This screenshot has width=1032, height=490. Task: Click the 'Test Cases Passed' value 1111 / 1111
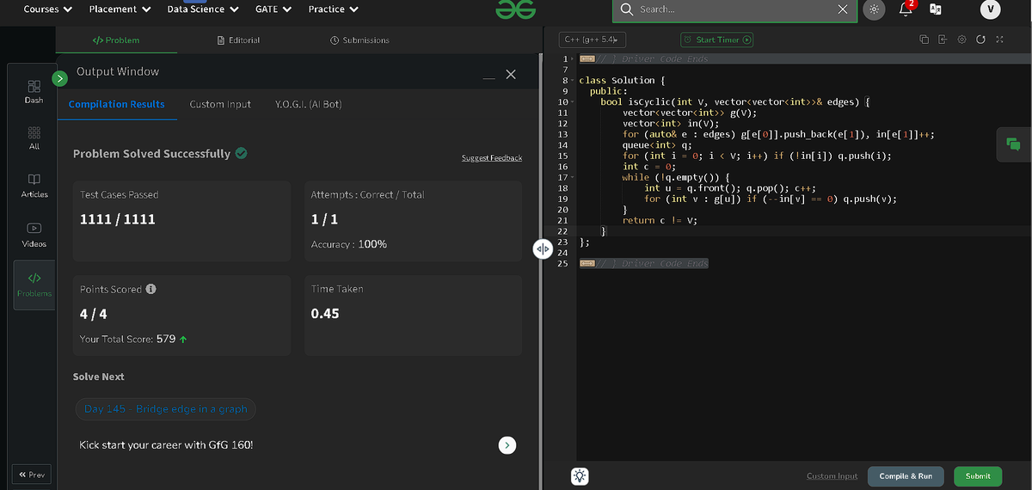118,219
